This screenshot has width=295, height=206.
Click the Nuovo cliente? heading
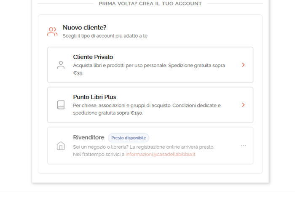click(x=84, y=27)
